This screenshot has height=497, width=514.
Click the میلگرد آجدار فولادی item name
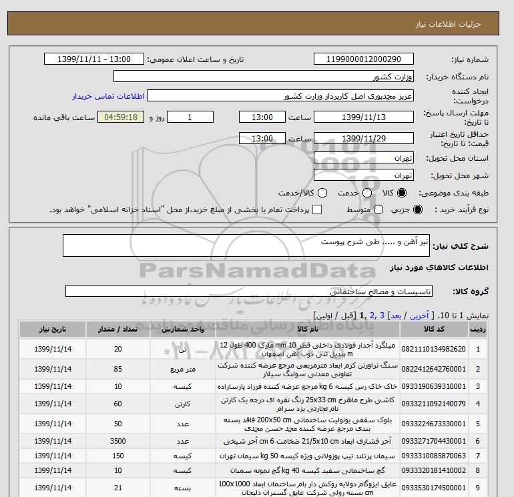pyautogui.click(x=308, y=350)
